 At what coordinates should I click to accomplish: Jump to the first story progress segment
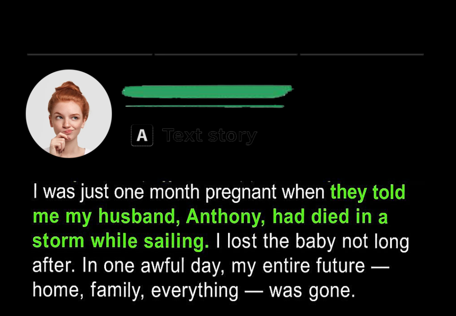point(90,54)
